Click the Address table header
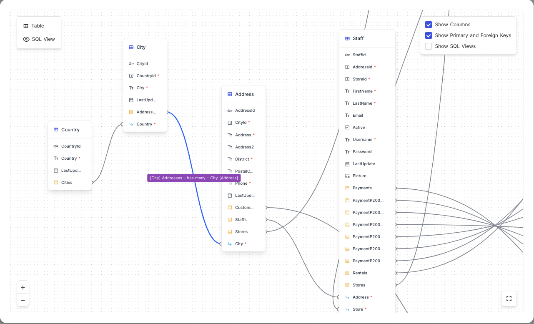Viewport: 534px width, 324px height. tap(244, 94)
